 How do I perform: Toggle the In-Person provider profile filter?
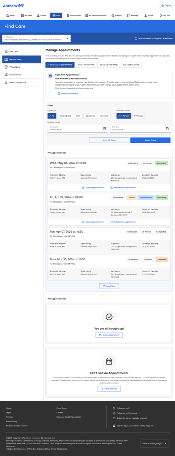124,116
